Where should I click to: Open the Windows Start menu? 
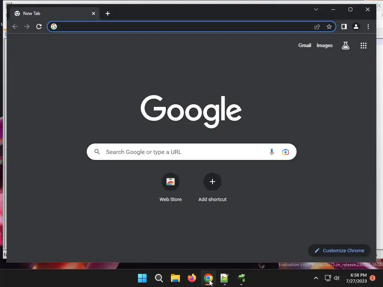pos(142,278)
